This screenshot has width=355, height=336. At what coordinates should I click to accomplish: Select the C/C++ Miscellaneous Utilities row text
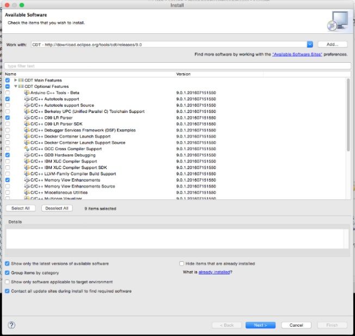[59, 193]
